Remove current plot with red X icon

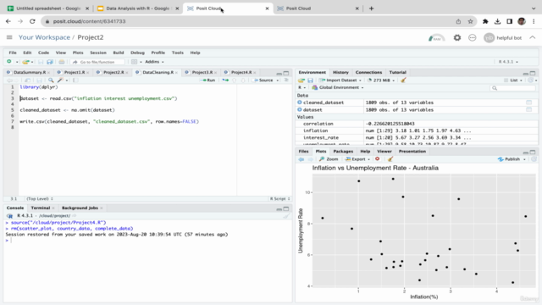(x=378, y=159)
